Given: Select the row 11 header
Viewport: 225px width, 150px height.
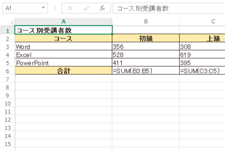Looking at the screenshot, I should tap(7, 111).
